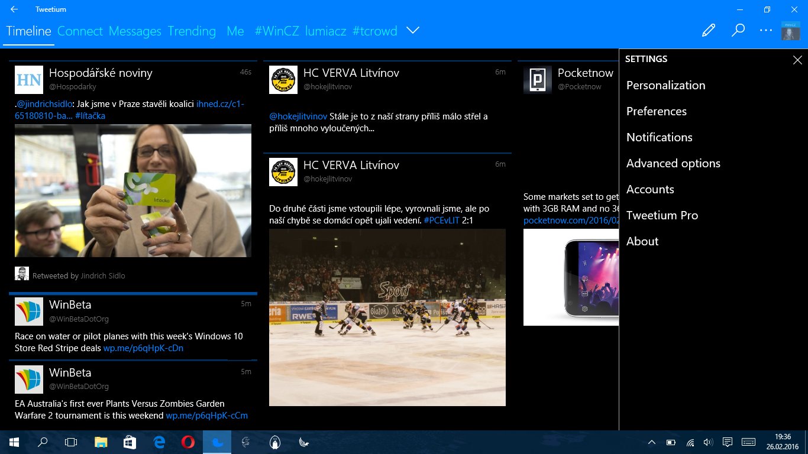Expand the tab list chevron after #tcrowd
Image resolution: width=808 pixels, height=454 pixels.
413,31
